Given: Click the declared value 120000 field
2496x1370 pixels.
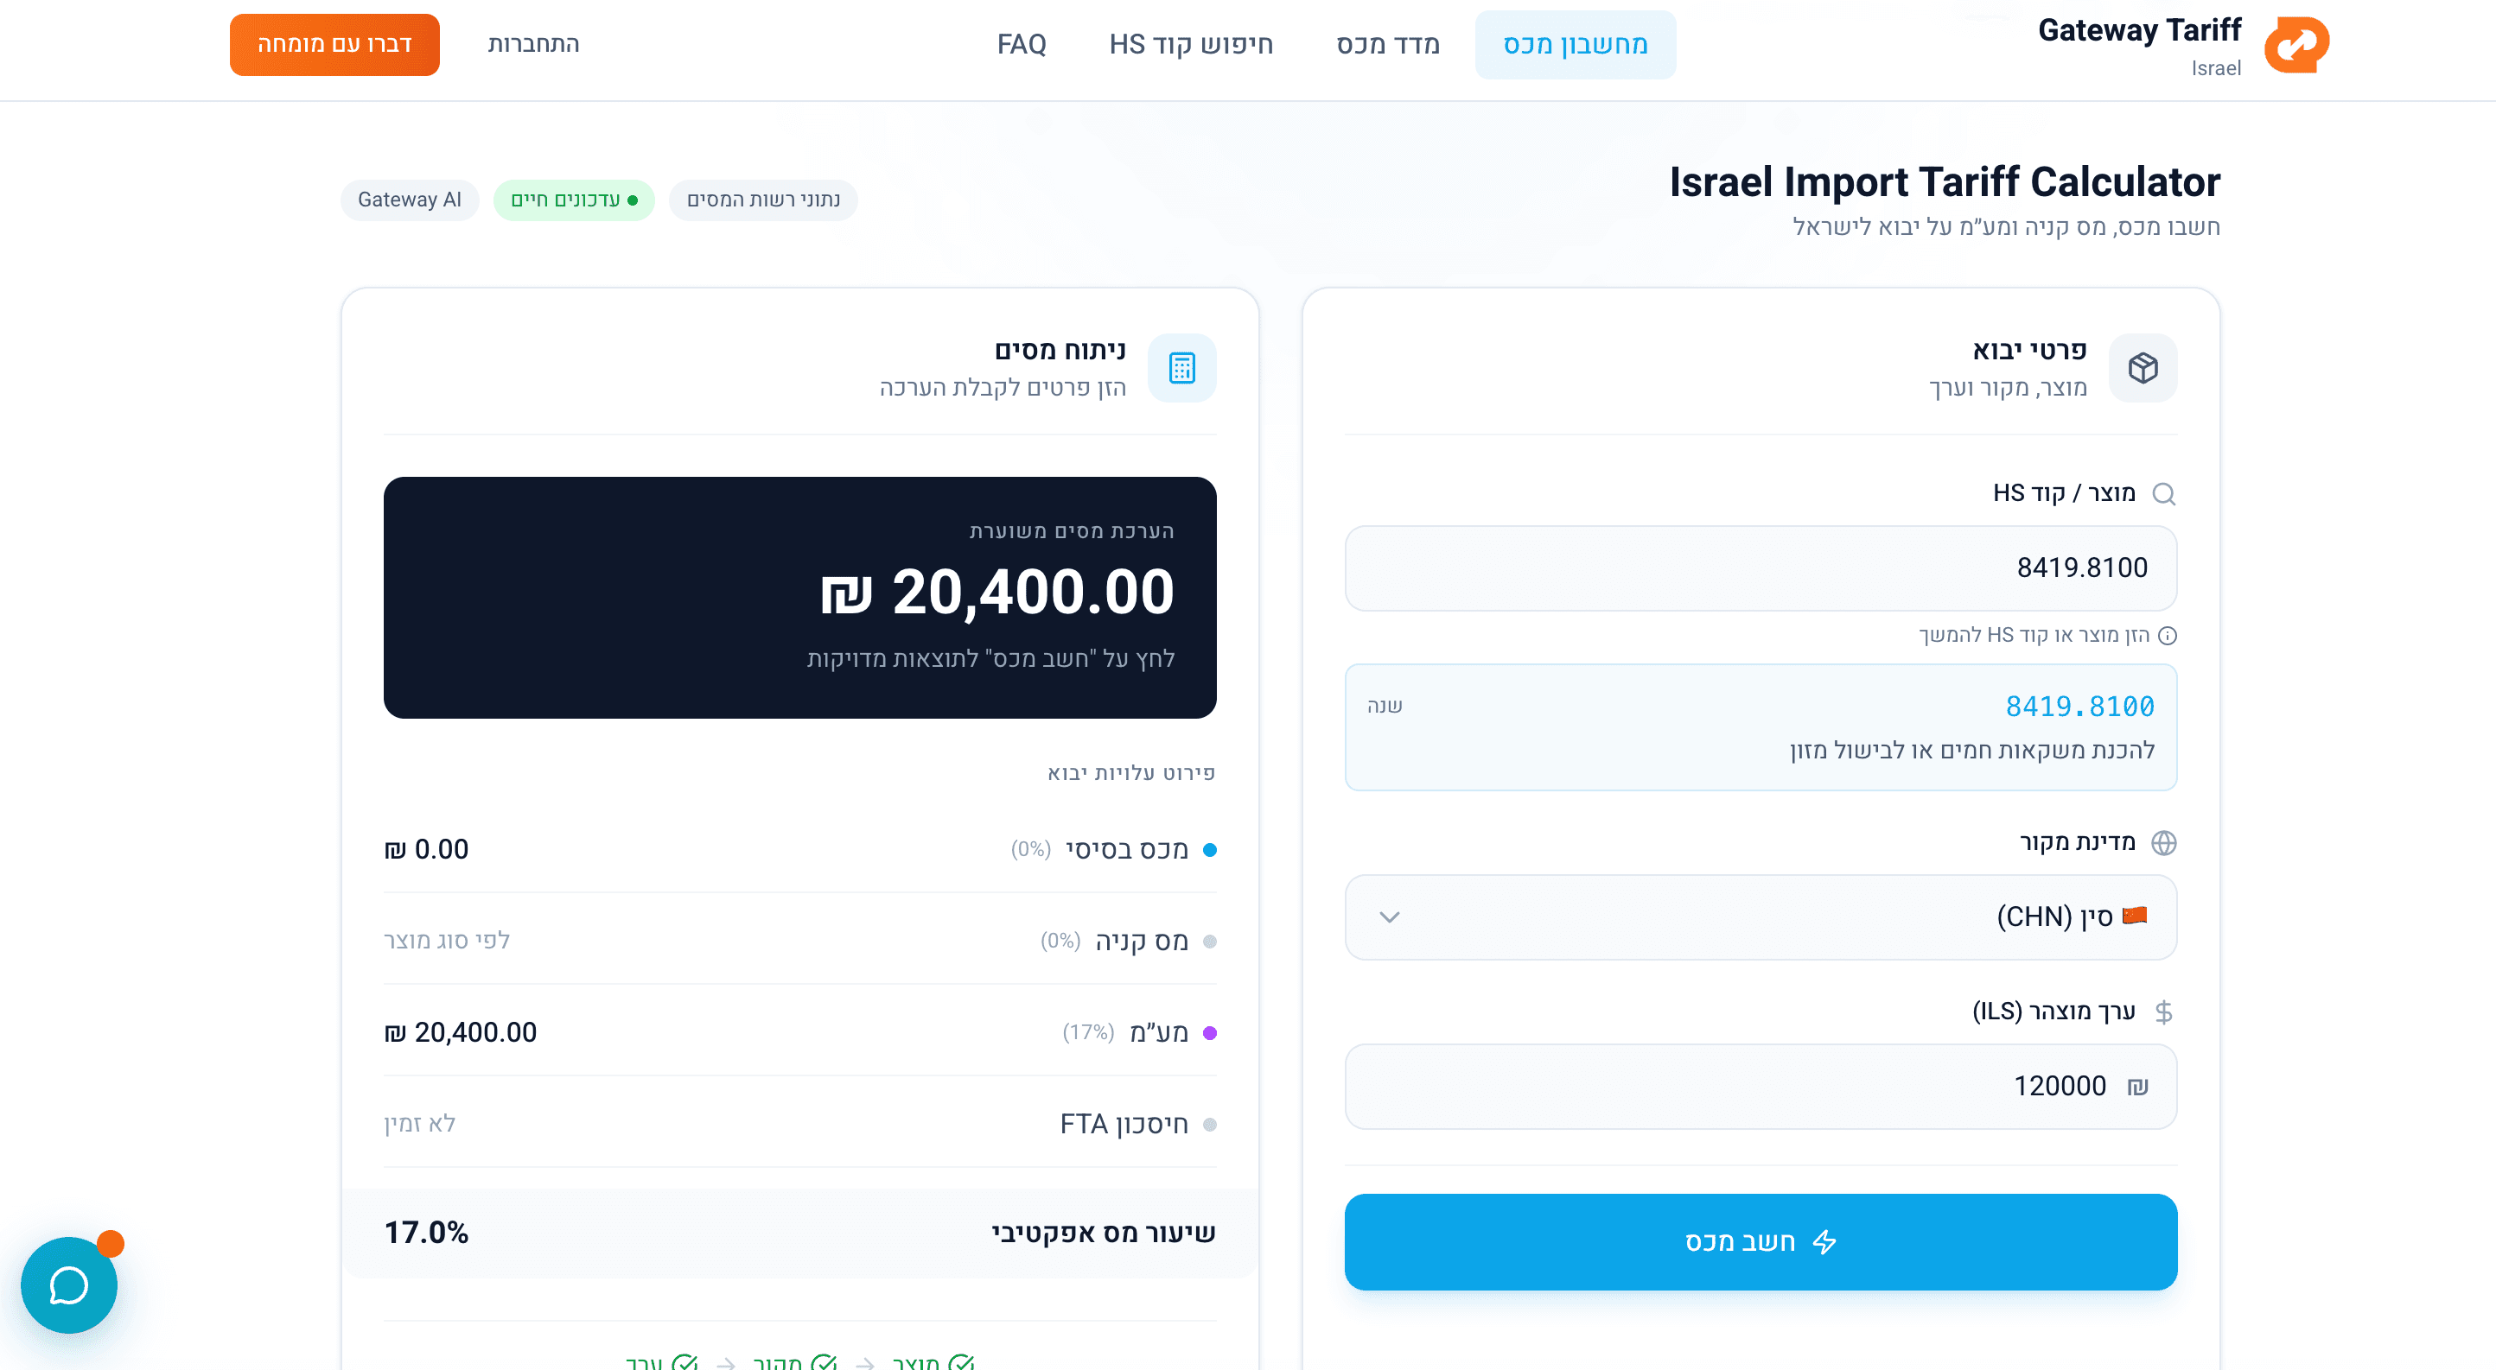Looking at the screenshot, I should 1760,1087.
